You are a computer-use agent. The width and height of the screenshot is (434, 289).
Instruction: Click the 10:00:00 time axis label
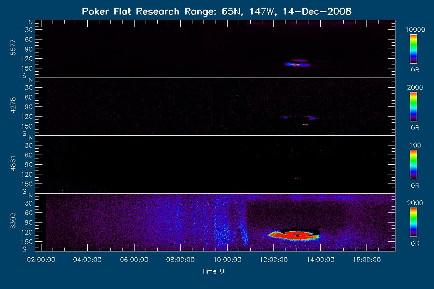coord(227,260)
